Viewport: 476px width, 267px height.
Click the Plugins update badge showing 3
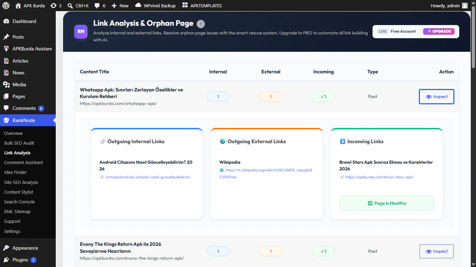(33, 260)
